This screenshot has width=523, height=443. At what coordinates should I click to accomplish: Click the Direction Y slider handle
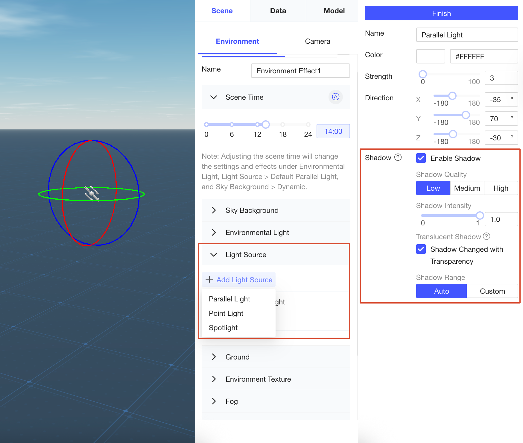(466, 115)
